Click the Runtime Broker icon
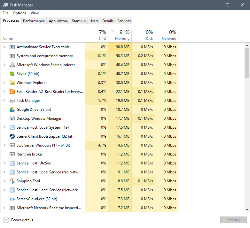This screenshot has width=250, height=228. 12,154
